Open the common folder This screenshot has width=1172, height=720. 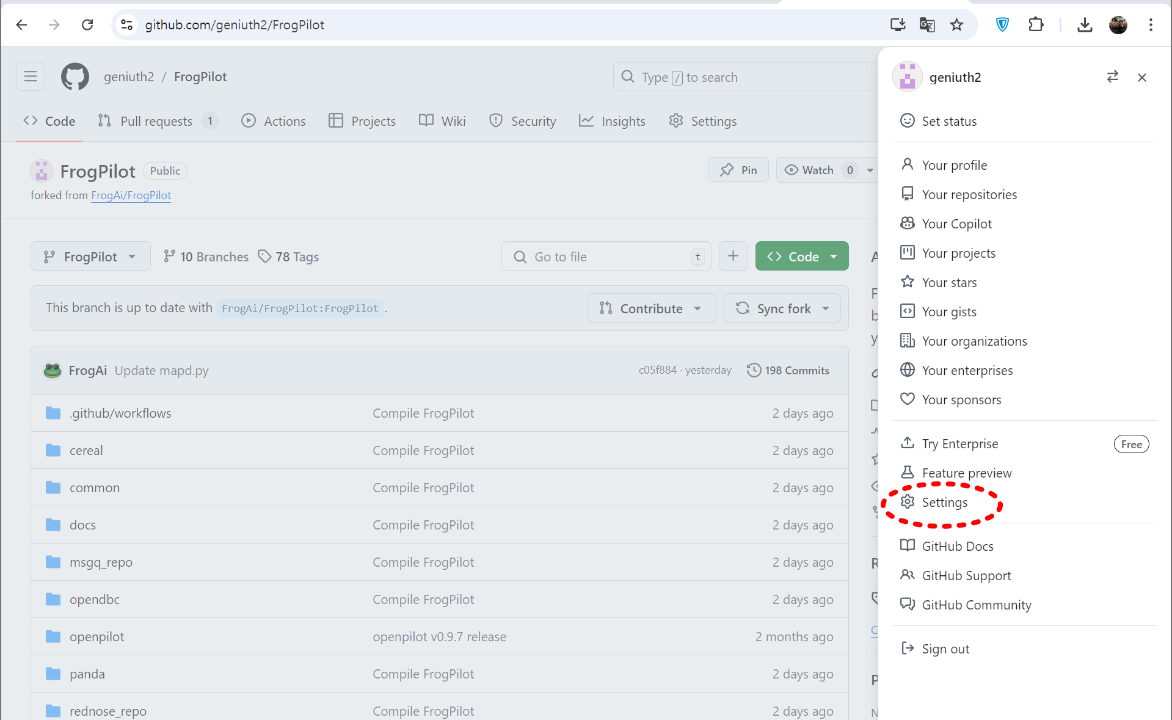pos(95,488)
